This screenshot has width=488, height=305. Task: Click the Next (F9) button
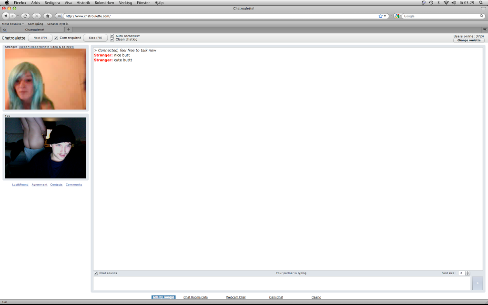click(40, 38)
